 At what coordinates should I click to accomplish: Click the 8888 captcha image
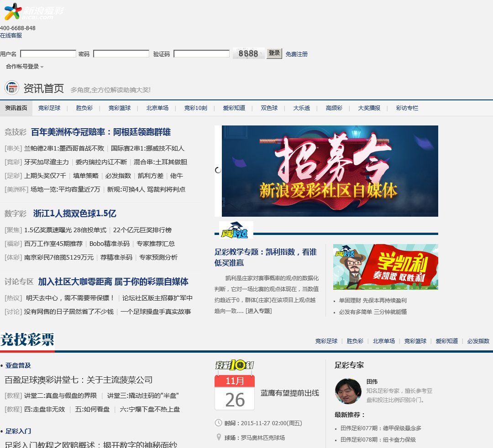coord(248,53)
